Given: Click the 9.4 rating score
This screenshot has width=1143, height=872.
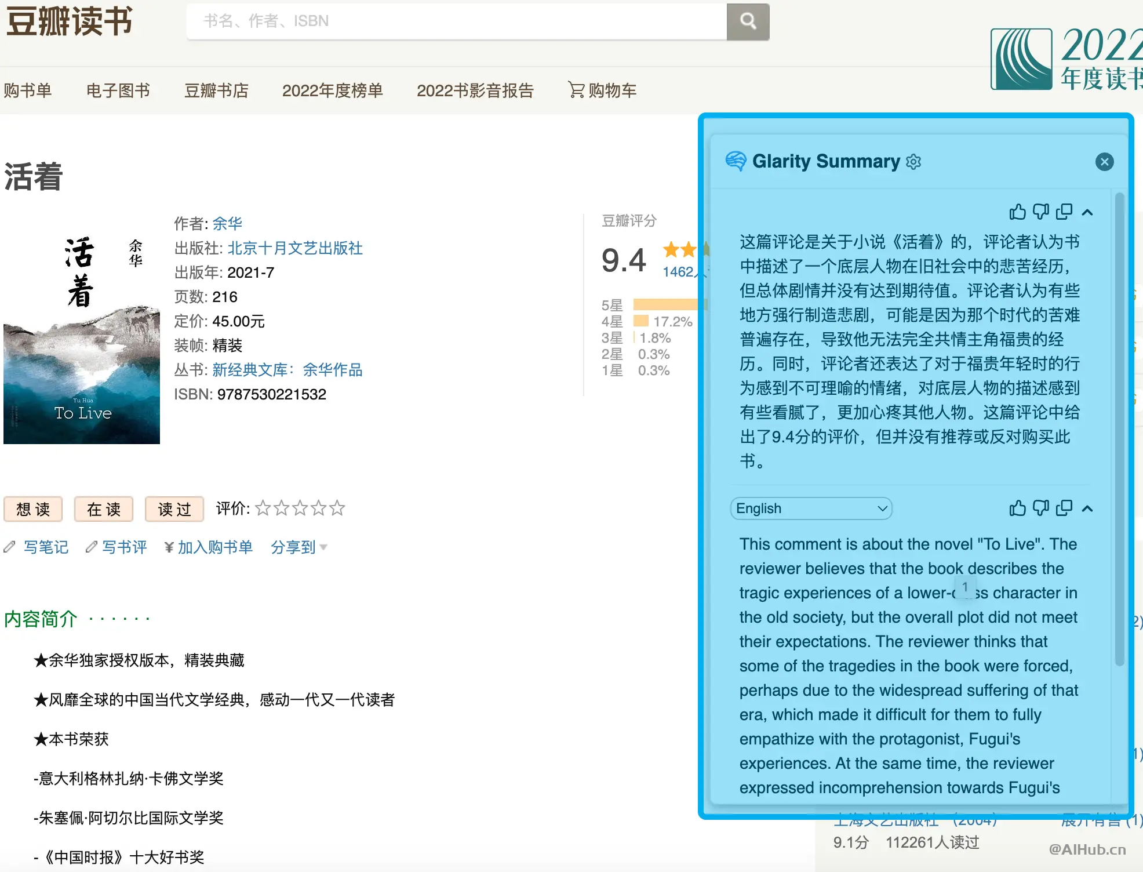Looking at the screenshot, I should click(624, 260).
